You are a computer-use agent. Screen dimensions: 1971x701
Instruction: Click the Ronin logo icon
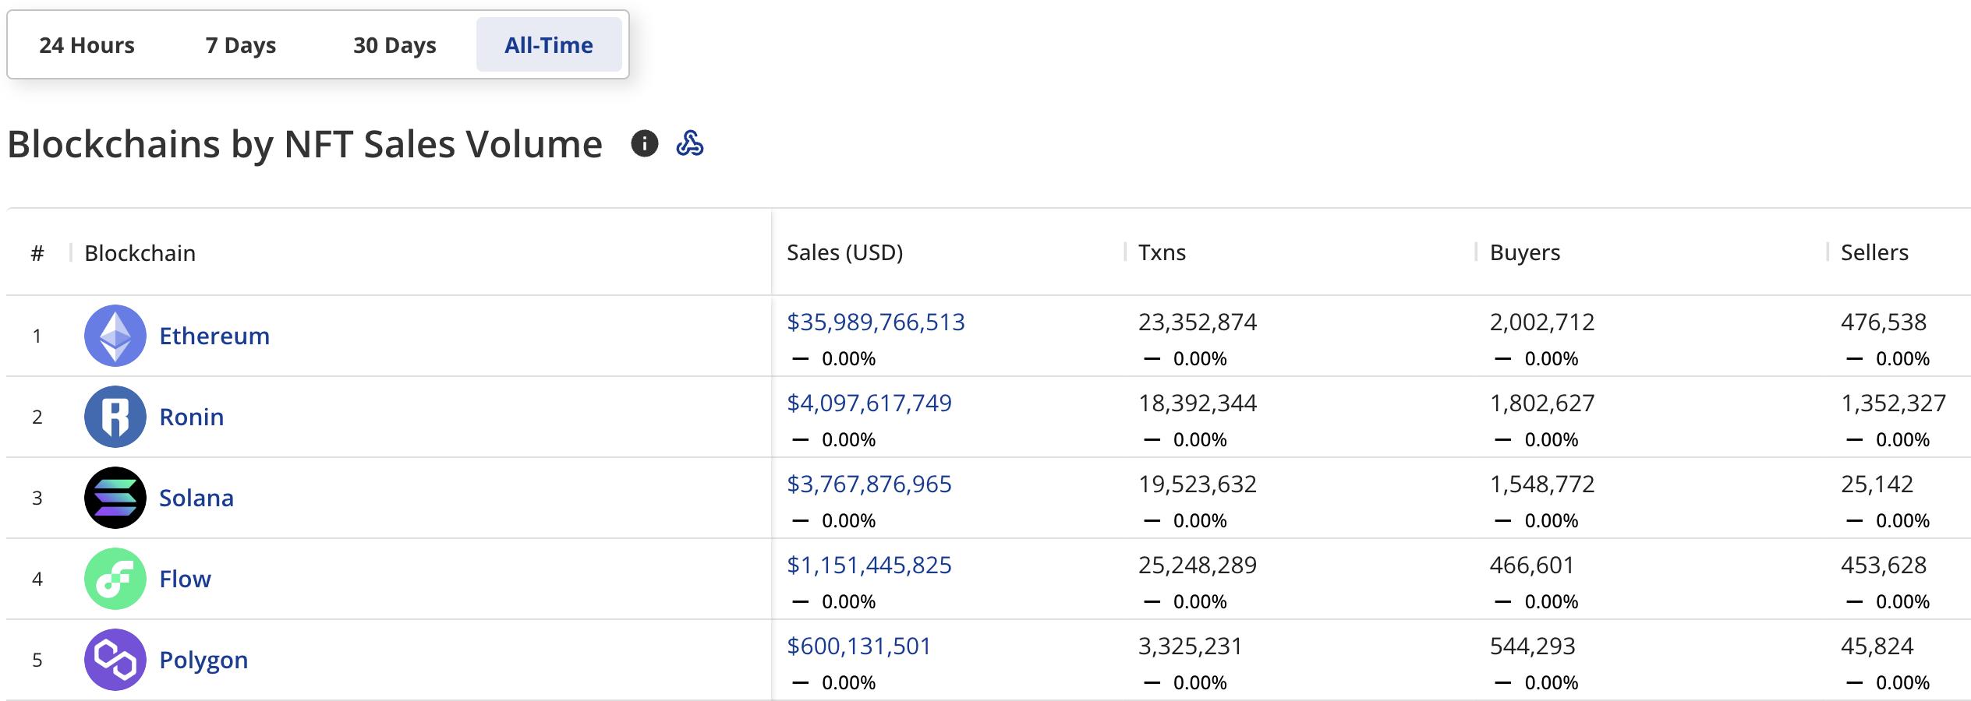(115, 417)
